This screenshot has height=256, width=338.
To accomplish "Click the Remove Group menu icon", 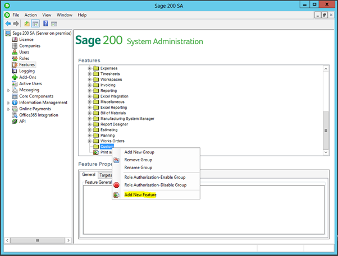I will pyautogui.click(x=116, y=160).
